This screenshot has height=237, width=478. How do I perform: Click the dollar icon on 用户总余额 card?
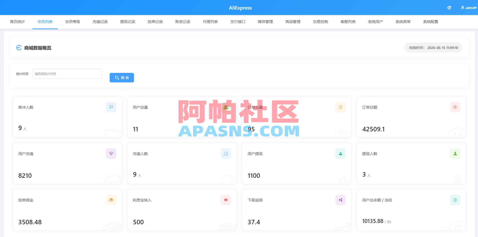click(x=455, y=200)
